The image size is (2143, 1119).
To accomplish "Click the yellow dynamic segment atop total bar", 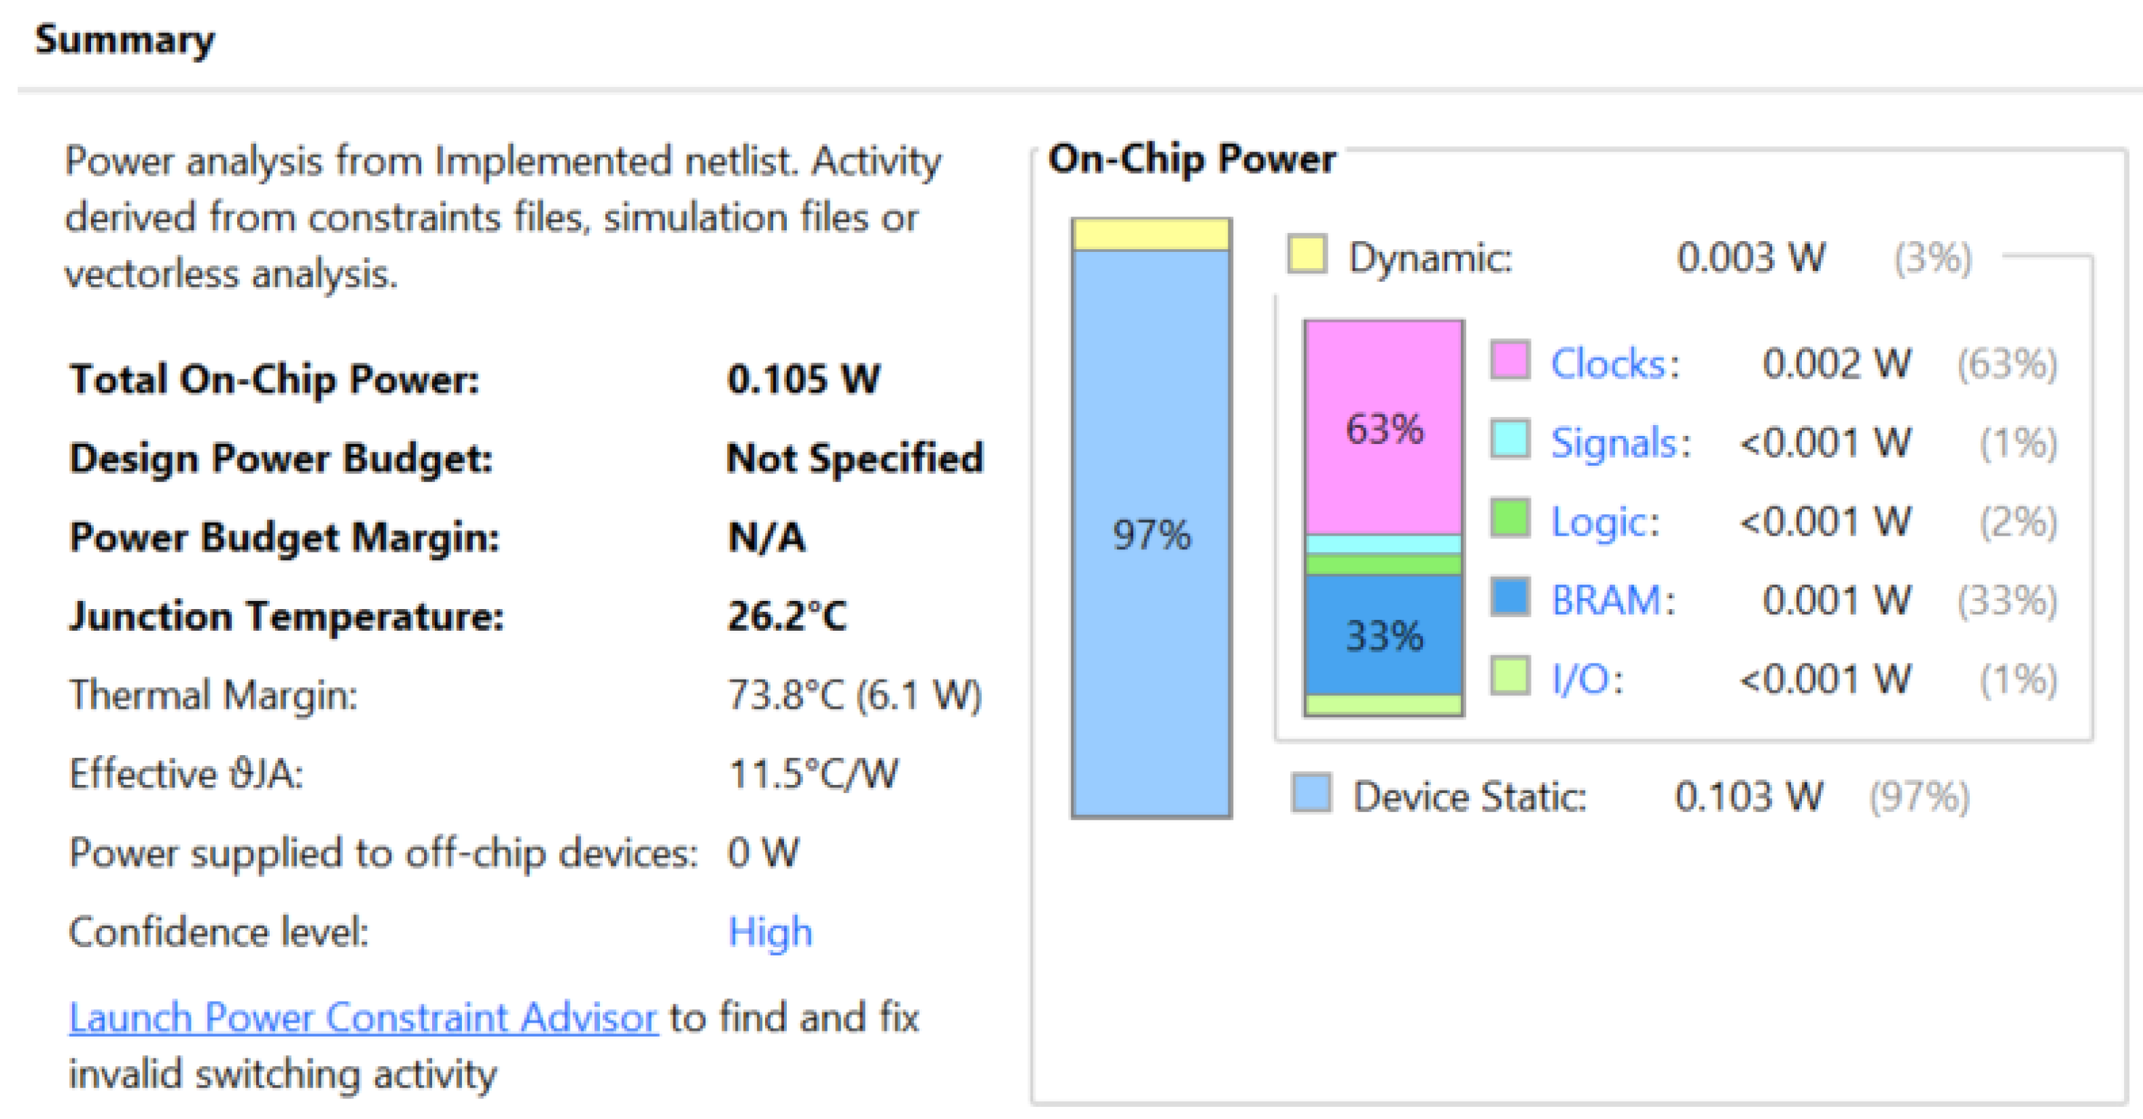I will coord(1152,234).
